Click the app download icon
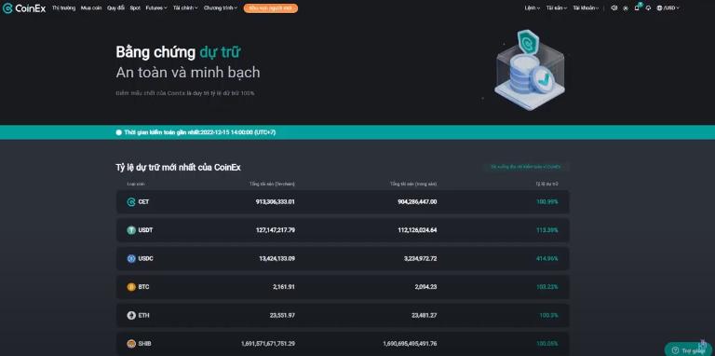The height and width of the screenshot is (356, 715). point(648,8)
